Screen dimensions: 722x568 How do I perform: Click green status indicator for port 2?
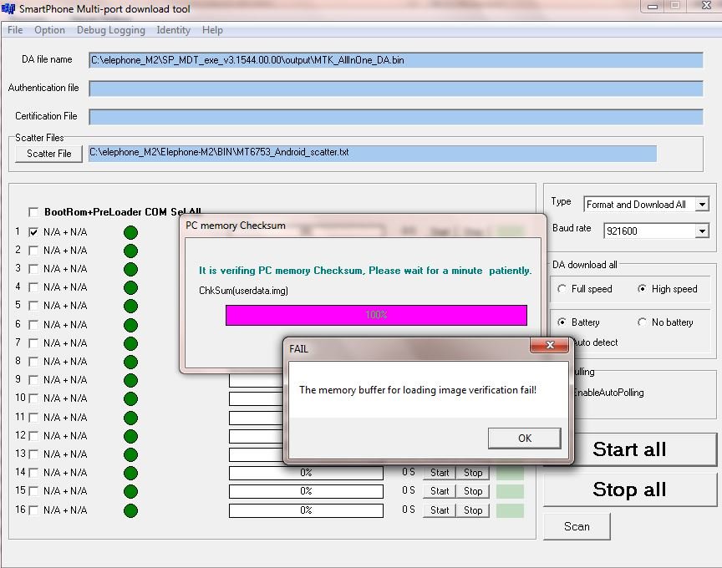point(130,251)
